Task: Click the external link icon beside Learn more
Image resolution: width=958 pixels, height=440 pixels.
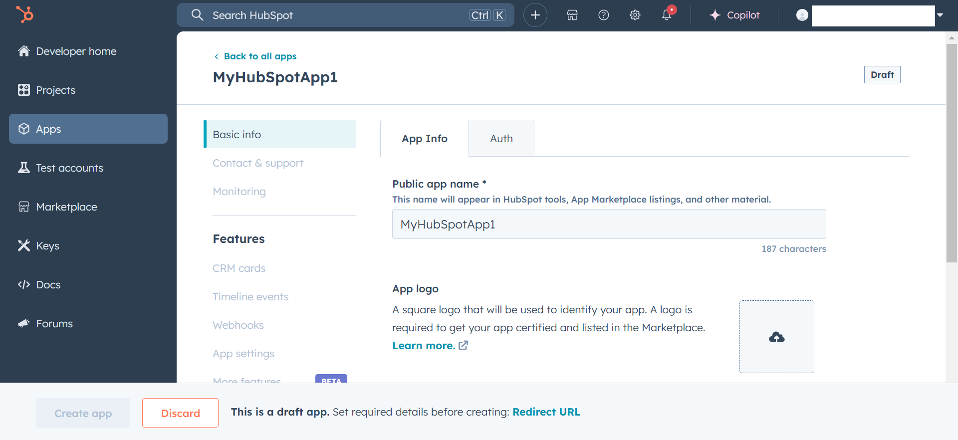Action: click(464, 345)
